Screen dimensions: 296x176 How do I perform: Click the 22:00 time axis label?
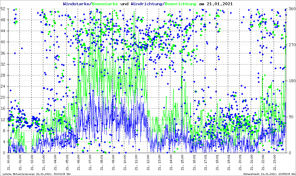[263, 162]
